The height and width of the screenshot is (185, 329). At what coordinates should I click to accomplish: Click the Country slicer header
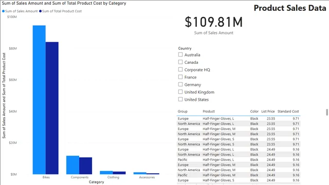(185, 48)
